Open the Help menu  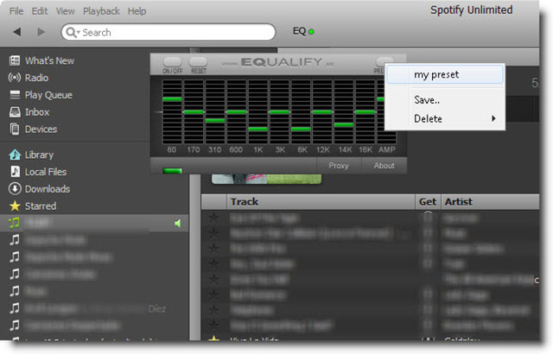pyautogui.click(x=137, y=11)
